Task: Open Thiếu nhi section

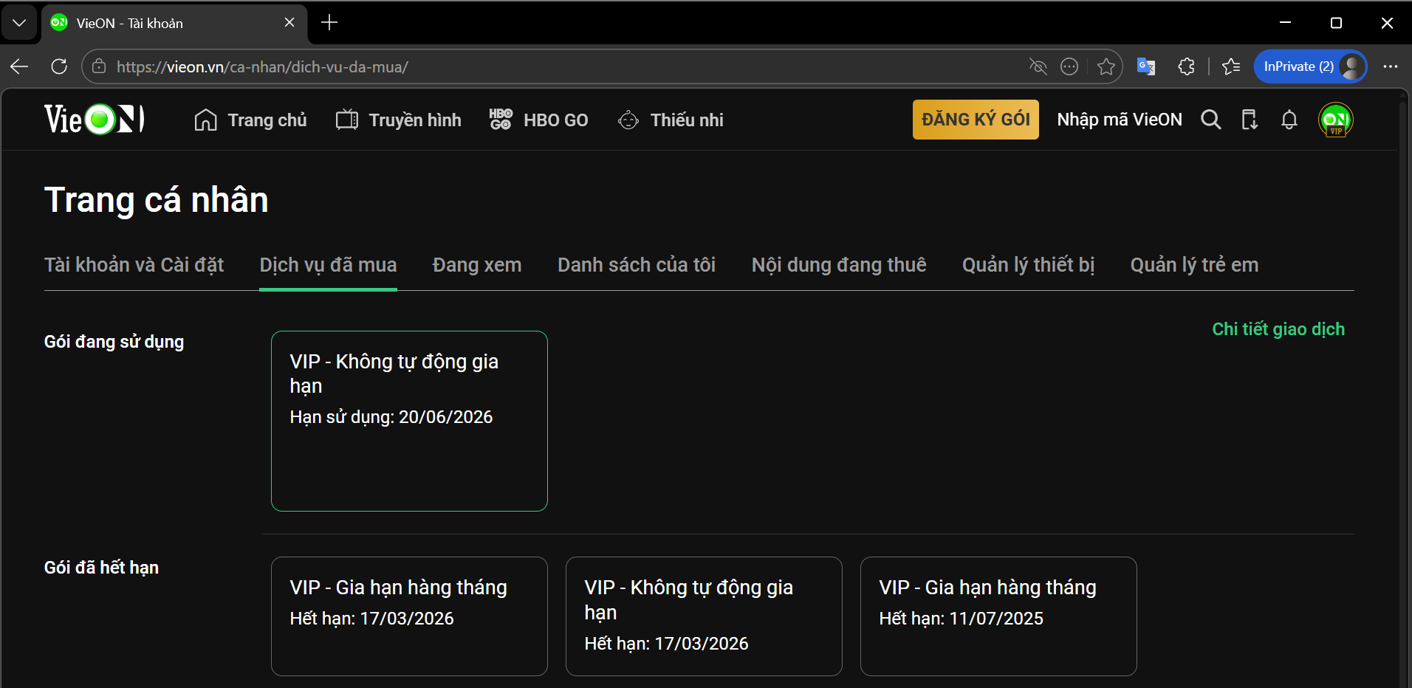Action: click(671, 120)
